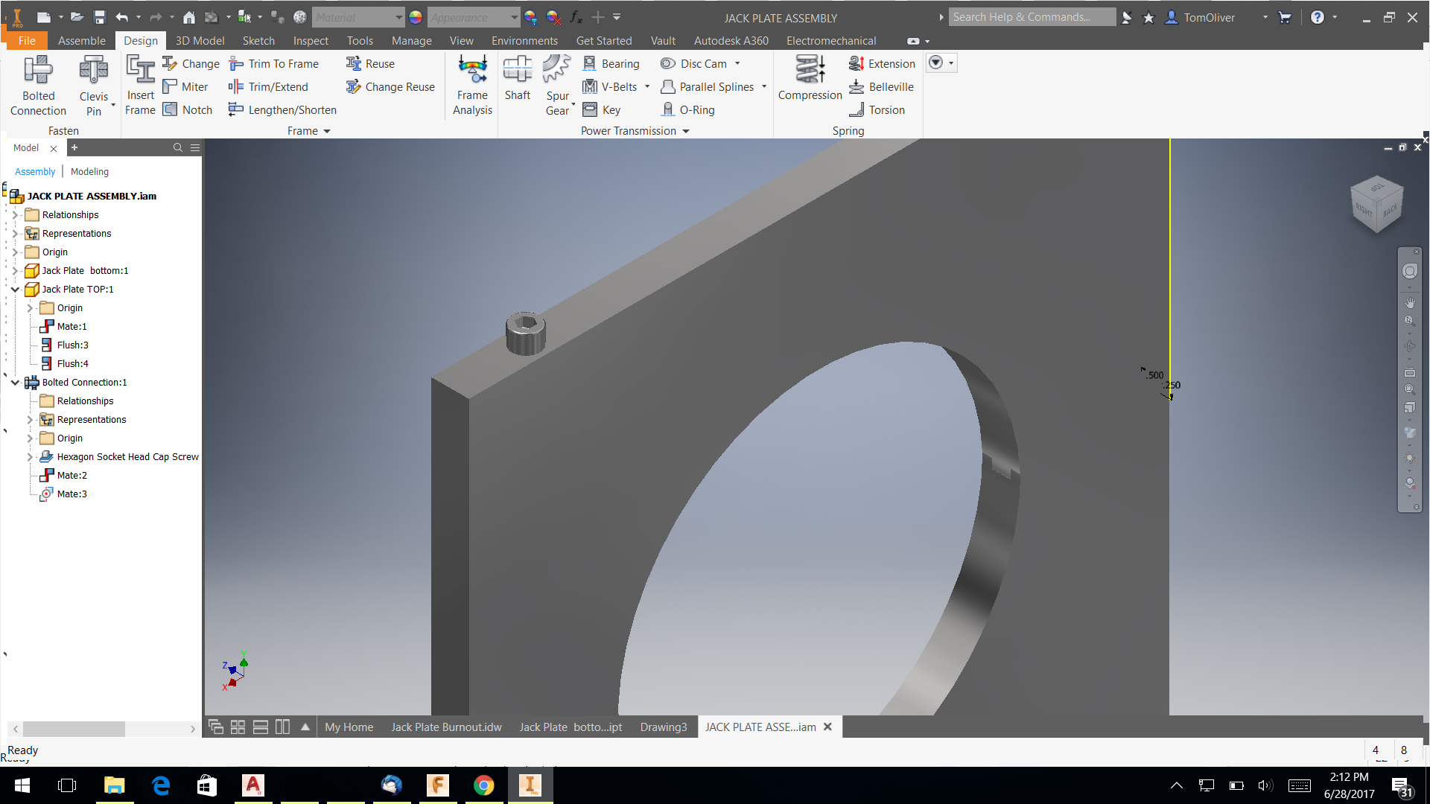
Task: Switch browser to Assembly view
Action: 35,172
